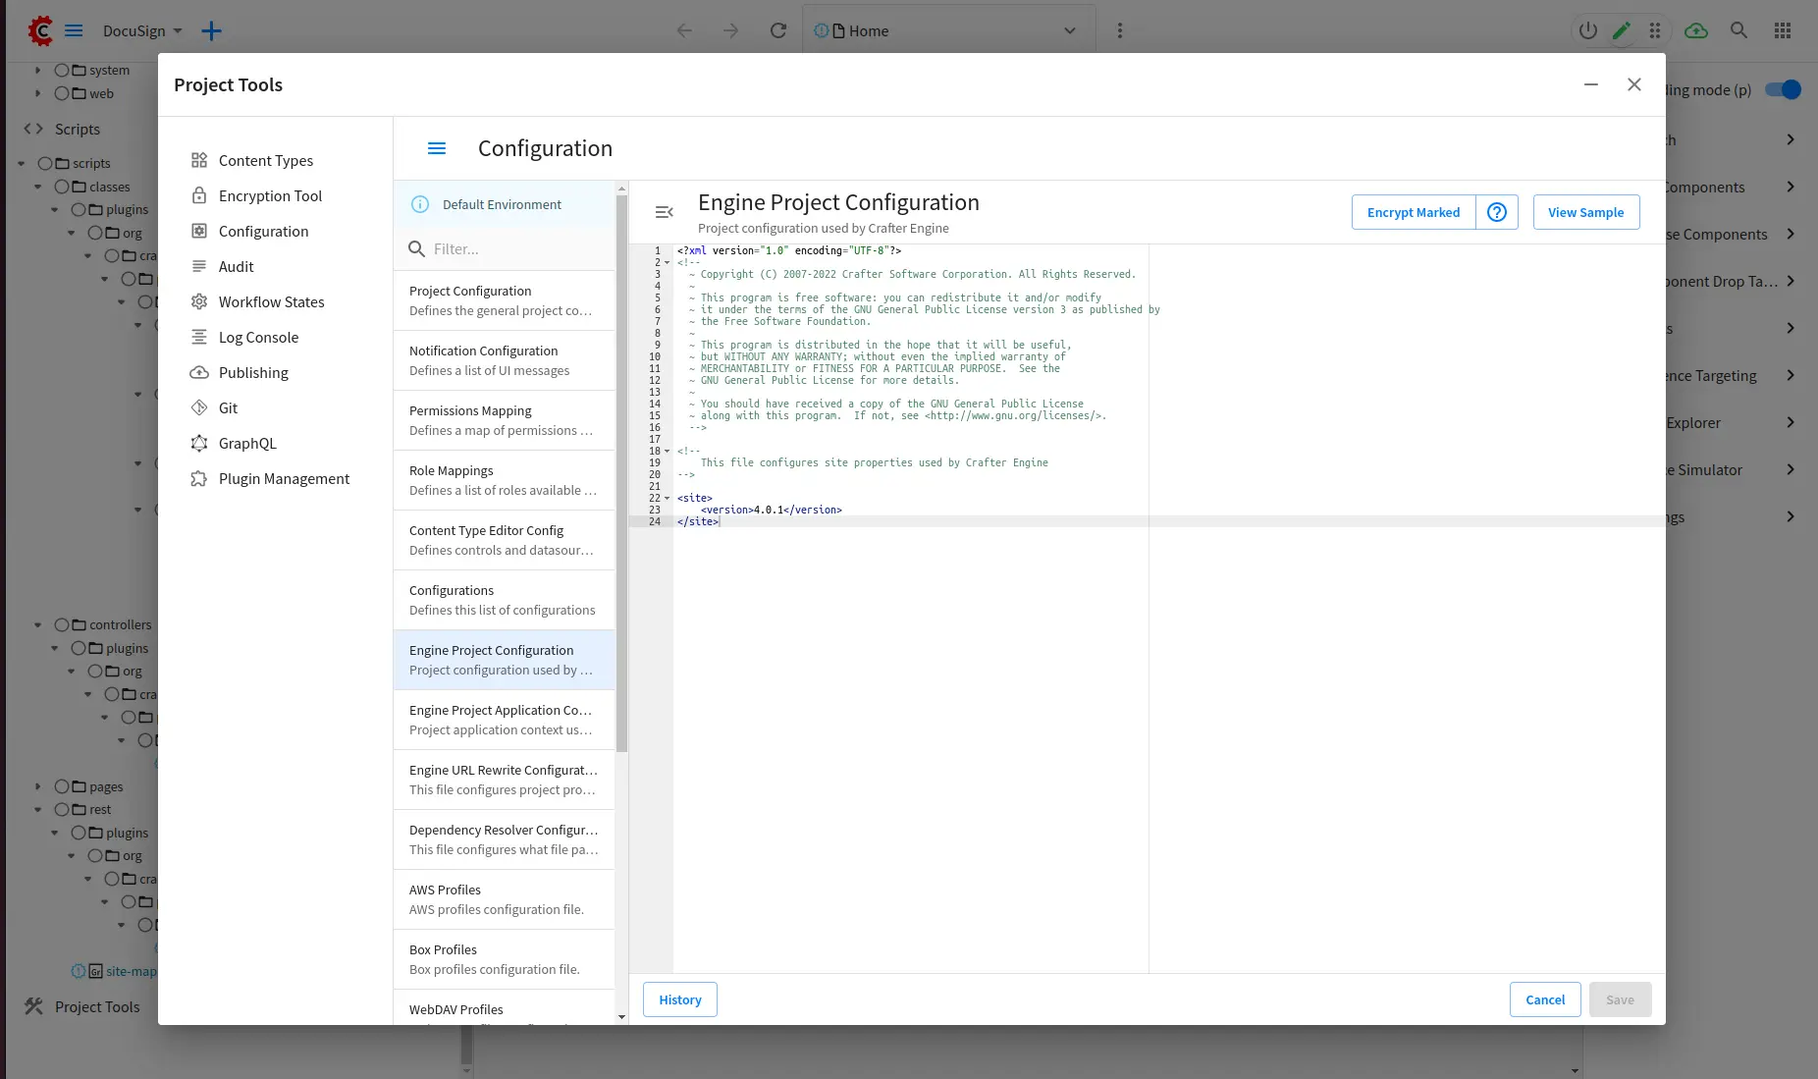Click the History button
This screenshot has height=1079, width=1818.
pos(679,999)
